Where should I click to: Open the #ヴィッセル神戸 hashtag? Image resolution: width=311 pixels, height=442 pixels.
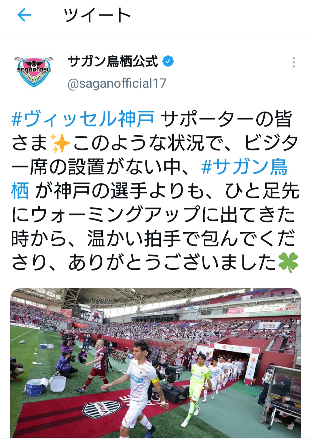pyautogui.click(x=83, y=119)
